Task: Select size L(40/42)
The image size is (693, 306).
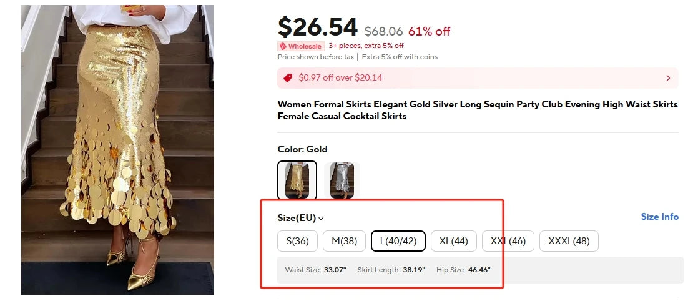Action: (398, 241)
